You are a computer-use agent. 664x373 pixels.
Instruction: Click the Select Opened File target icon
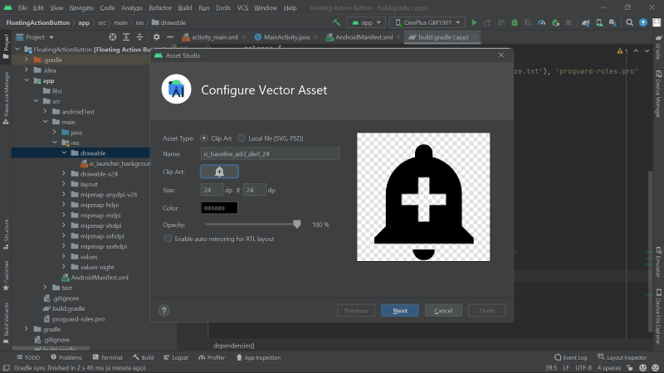pos(112,37)
